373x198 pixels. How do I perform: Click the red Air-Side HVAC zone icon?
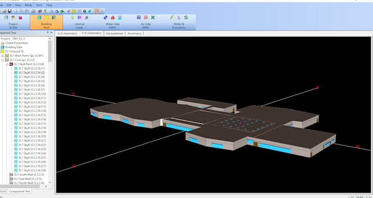pos(145,18)
